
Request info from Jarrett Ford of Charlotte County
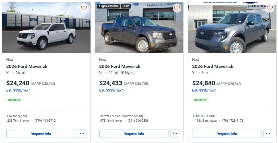click(134, 134)
